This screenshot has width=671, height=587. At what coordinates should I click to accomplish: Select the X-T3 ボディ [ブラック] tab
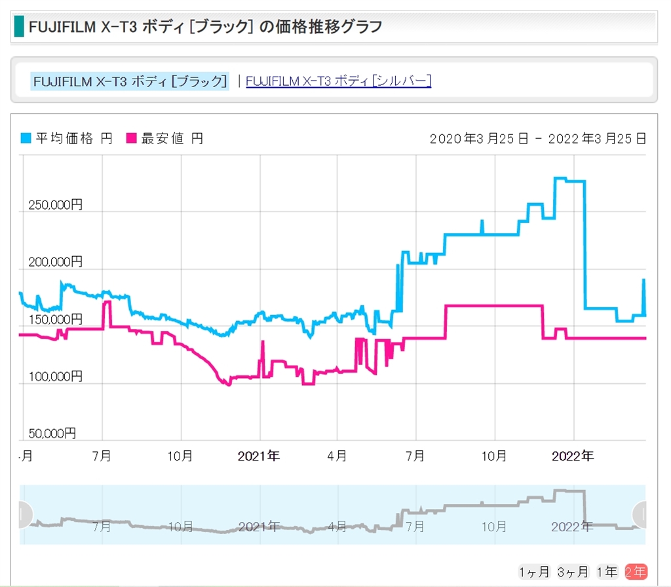tap(129, 81)
